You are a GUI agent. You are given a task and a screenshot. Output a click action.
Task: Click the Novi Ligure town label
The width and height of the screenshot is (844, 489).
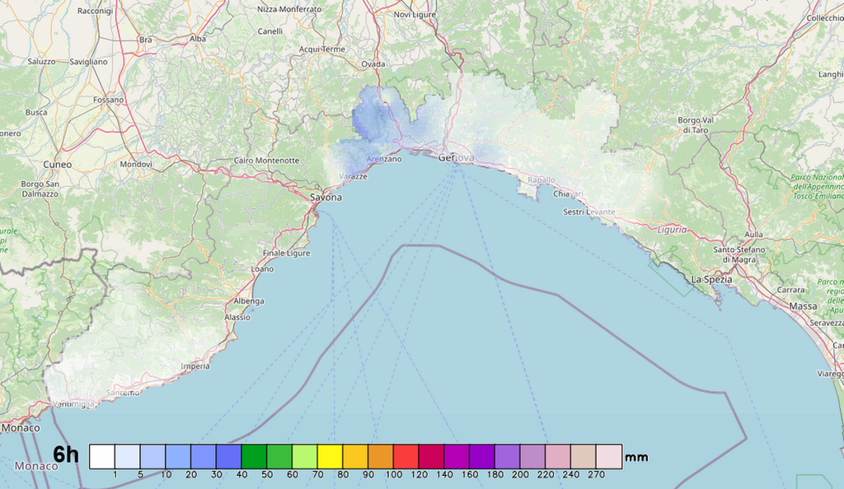[414, 15]
